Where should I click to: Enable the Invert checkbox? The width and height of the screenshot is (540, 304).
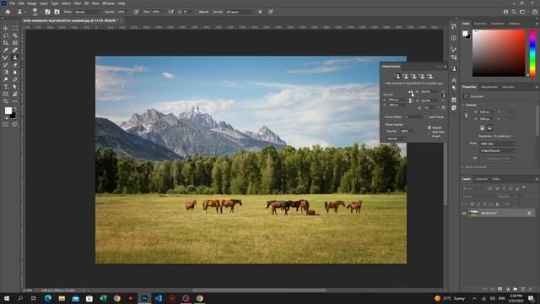coord(429,136)
